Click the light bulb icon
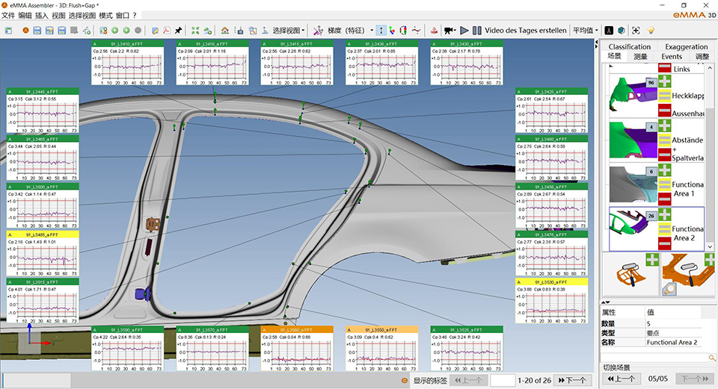The width and height of the screenshot is (718, 389). click(x=651, y=31)
